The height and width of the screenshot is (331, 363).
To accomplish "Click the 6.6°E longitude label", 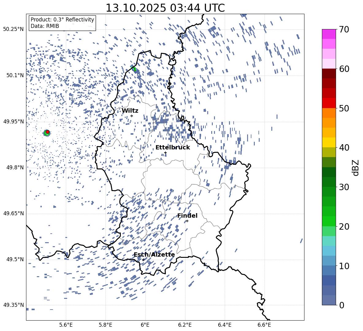I will tap(264, 325).
